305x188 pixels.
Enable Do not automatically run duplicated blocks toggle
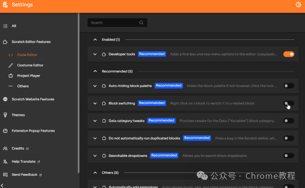coord(288,138)
